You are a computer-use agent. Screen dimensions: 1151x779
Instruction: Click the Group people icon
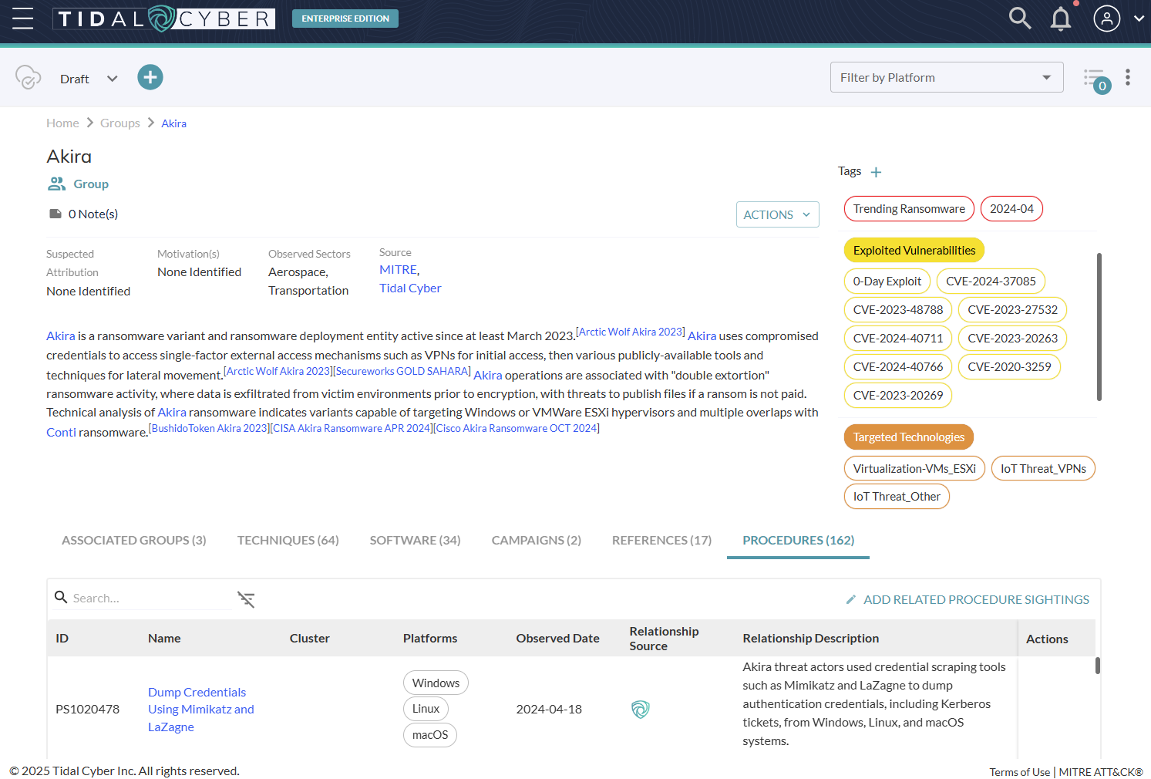point(56,184)
